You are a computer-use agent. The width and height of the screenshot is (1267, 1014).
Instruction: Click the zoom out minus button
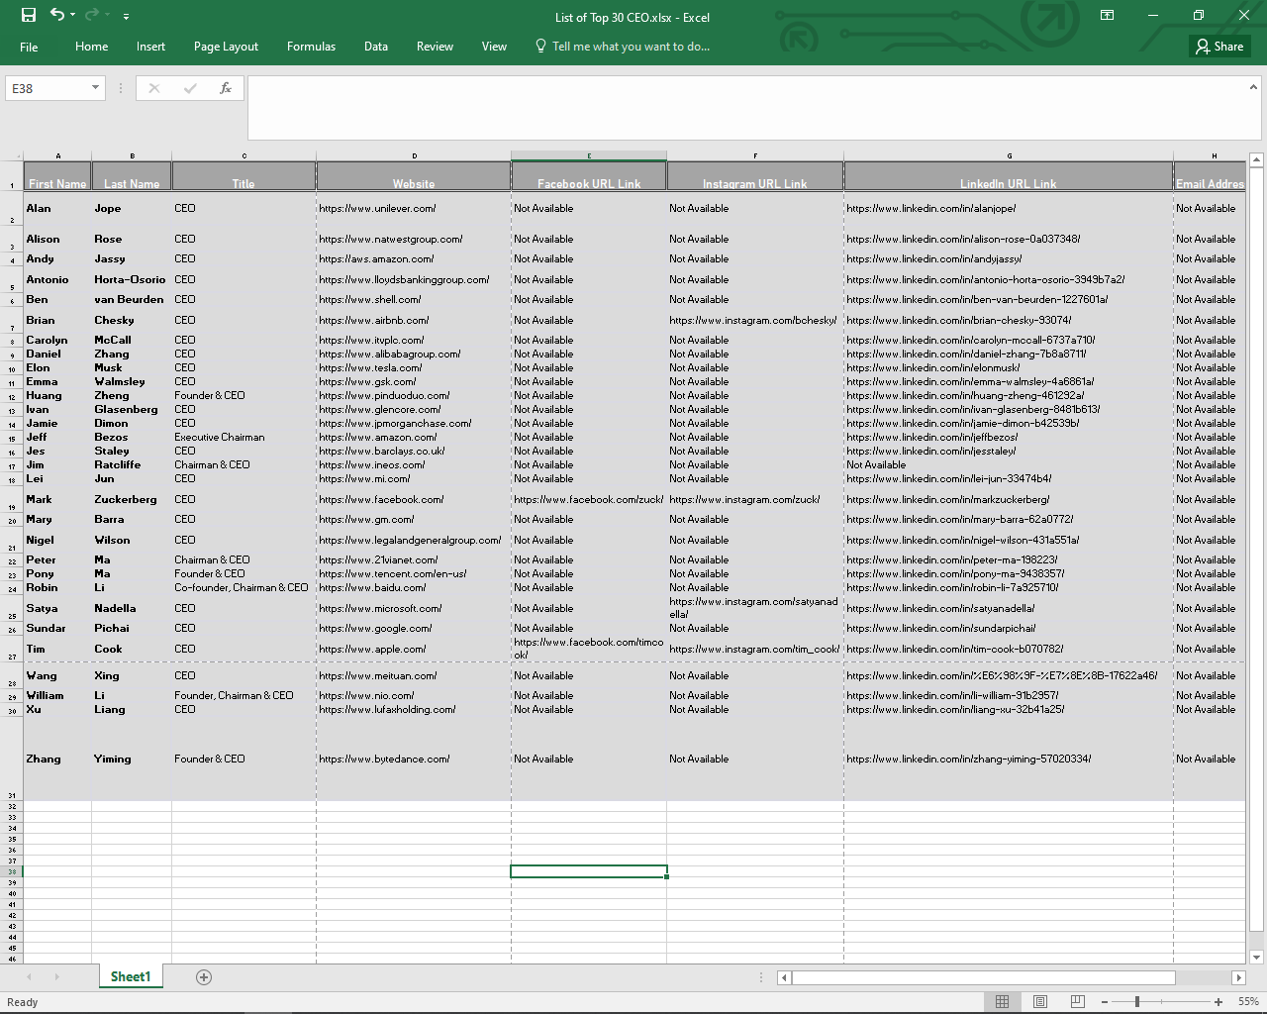point(1105,1002)
